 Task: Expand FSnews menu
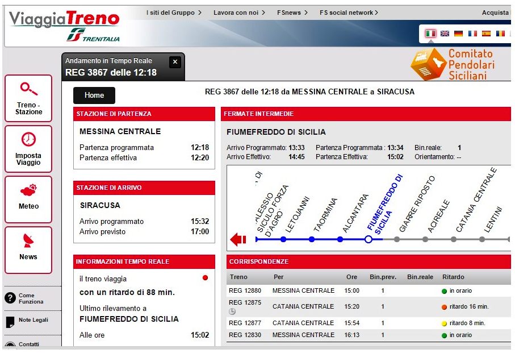[x=292, y=13]
